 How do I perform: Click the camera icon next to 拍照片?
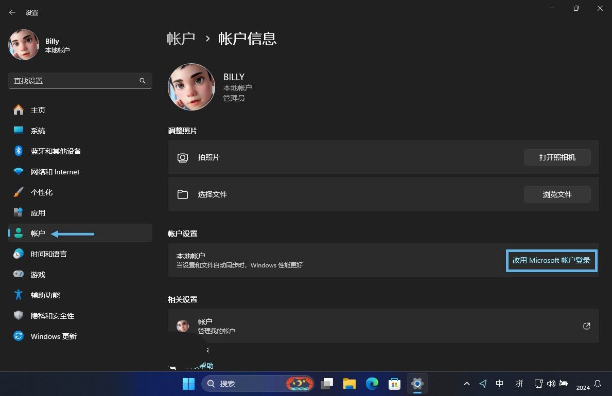coord(183,157)
